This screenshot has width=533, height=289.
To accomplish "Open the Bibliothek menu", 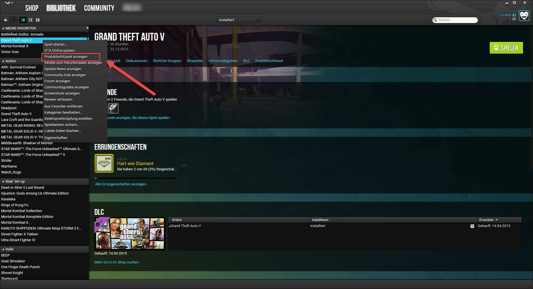I will point(61,8).
